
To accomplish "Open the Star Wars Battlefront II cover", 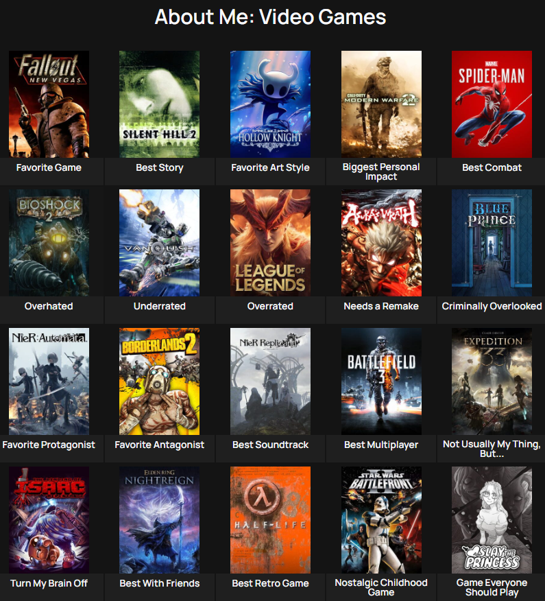I will [381, 520].
